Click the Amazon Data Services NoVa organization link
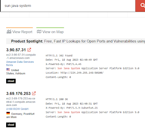This screenshot has height=131, width=145. pyautogui.click(x=20, y=64)
